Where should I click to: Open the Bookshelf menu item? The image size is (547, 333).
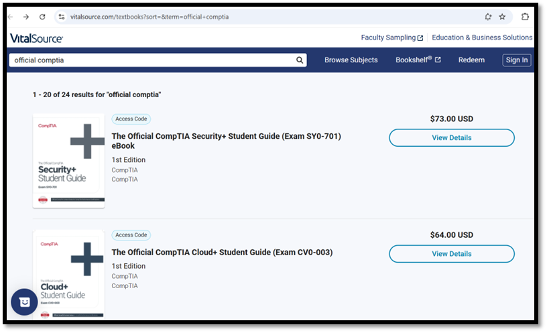click(x=418, y=60)
